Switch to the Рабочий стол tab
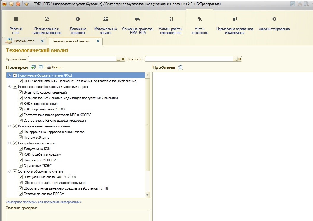The image size is (313, 221). pyautogui.click(x=24, y=41)
